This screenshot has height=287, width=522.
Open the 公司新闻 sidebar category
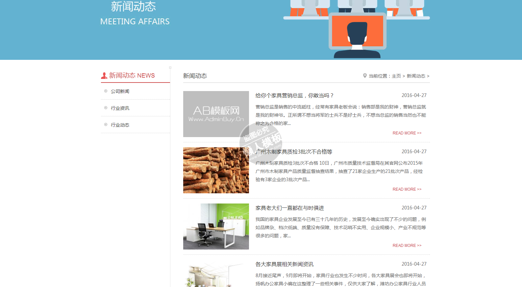click(x=120, y=91)
